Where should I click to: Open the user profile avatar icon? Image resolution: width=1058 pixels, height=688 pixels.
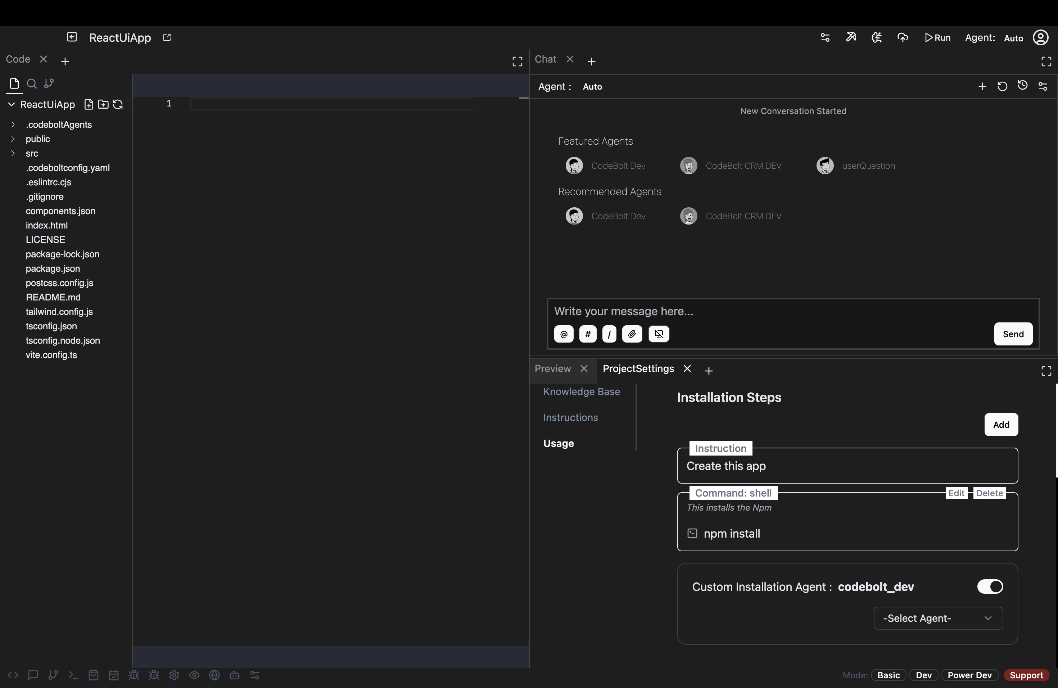point(1041,37)
